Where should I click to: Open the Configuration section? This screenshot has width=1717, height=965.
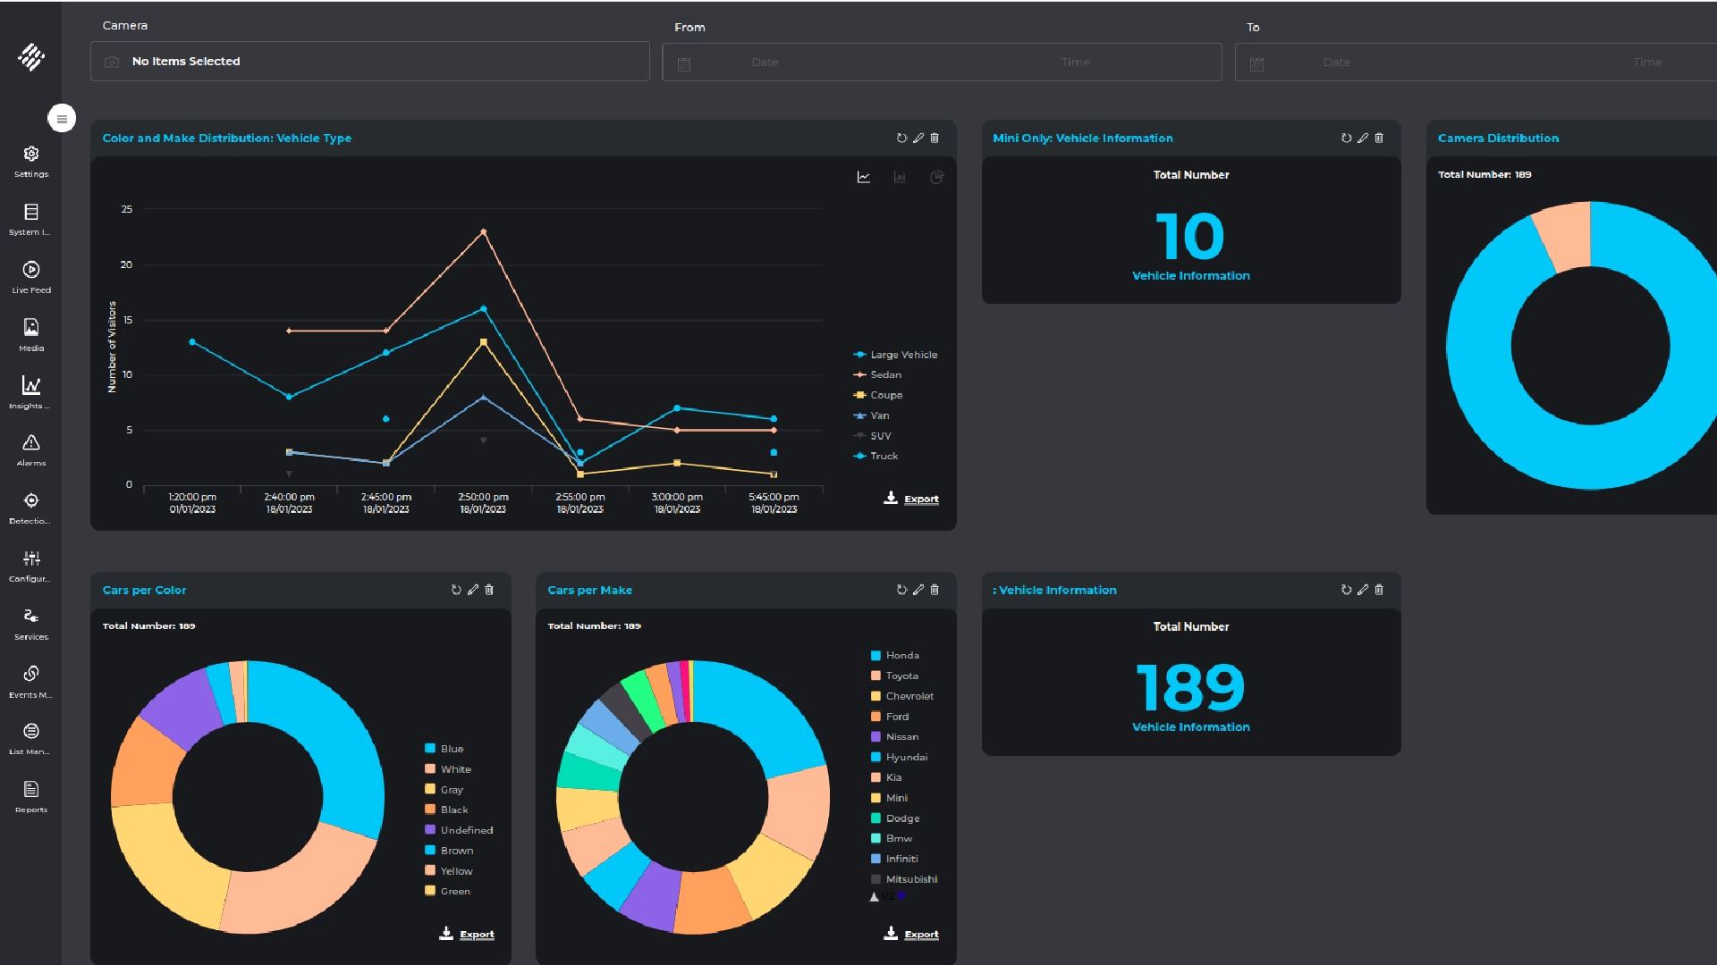pos(31,566)
